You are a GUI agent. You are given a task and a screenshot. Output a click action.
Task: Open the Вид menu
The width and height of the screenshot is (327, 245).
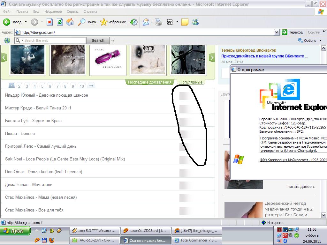point(36,11)
